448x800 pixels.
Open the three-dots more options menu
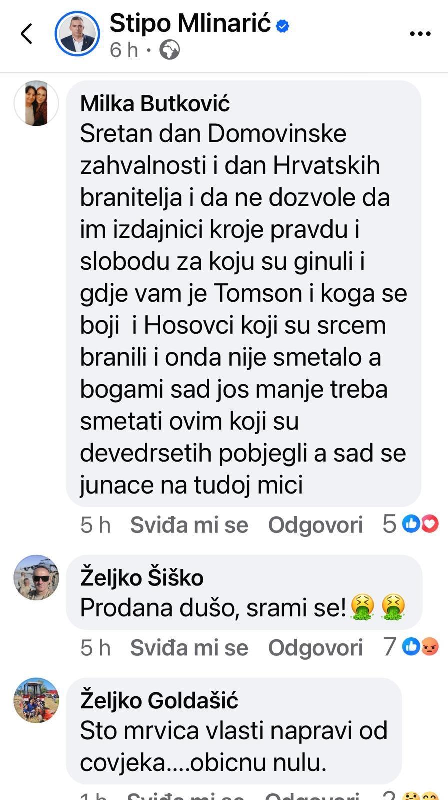tap(420, 34)
